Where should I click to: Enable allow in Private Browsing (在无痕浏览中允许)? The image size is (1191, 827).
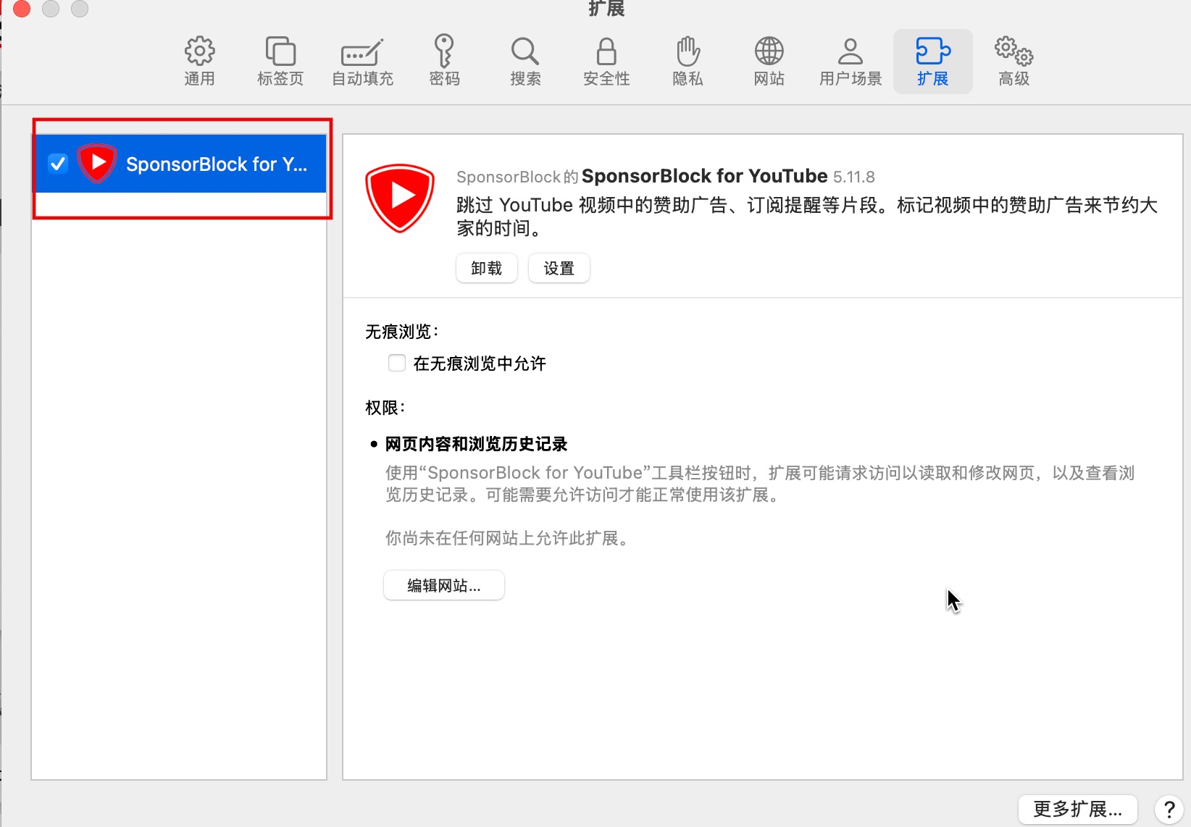pyautogui.click(x=397, y=363)
